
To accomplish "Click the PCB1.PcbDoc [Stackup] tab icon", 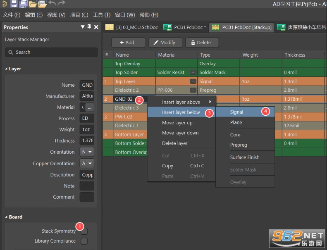I will (x=216, y=27).
